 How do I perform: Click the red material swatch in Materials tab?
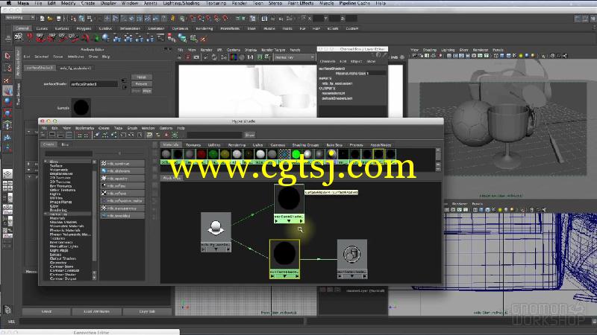(x=201, y=154)
